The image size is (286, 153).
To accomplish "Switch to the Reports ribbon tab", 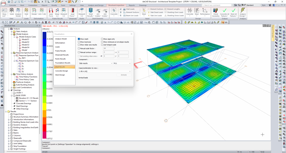I will coord(132,5).
